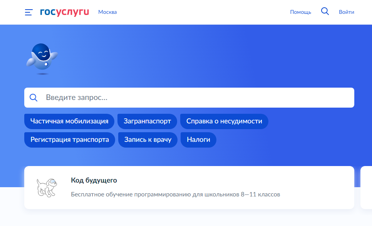
Task: Click Войти to sign in
Action: [x=346, y=12]
